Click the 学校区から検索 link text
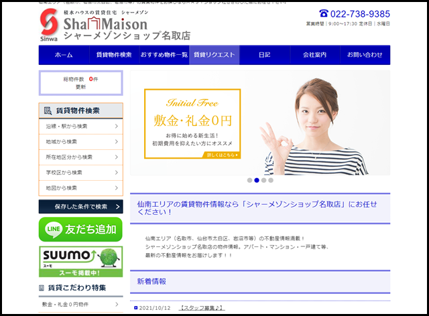429x316 pixels. 64,173
